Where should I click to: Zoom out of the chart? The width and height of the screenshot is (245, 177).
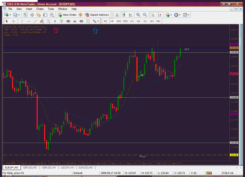(145, 15)
